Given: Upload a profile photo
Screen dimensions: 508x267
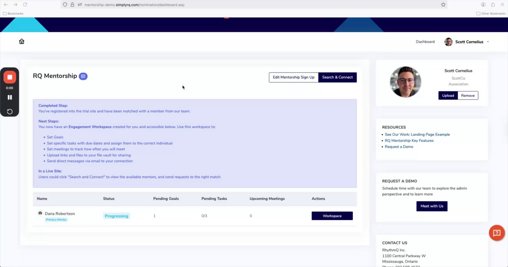Looking at the screenshot, I should 448,95.
